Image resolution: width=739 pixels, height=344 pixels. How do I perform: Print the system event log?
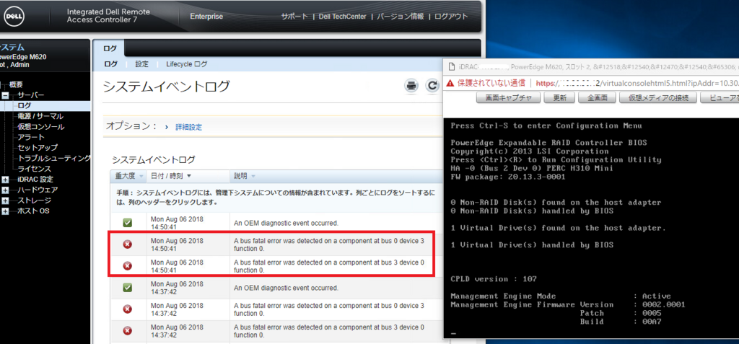(x=411, y=86)
